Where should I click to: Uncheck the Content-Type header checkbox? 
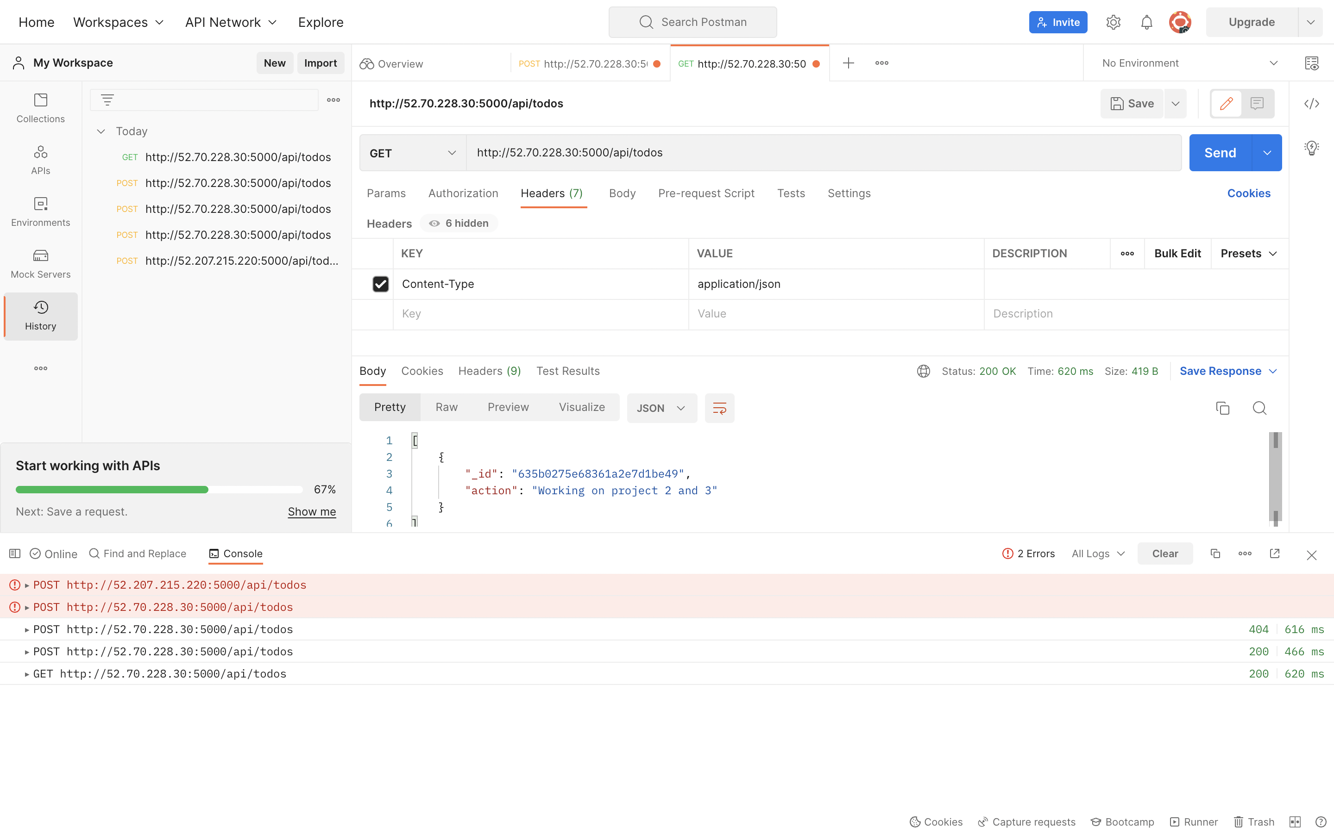(x=380, y=284)
